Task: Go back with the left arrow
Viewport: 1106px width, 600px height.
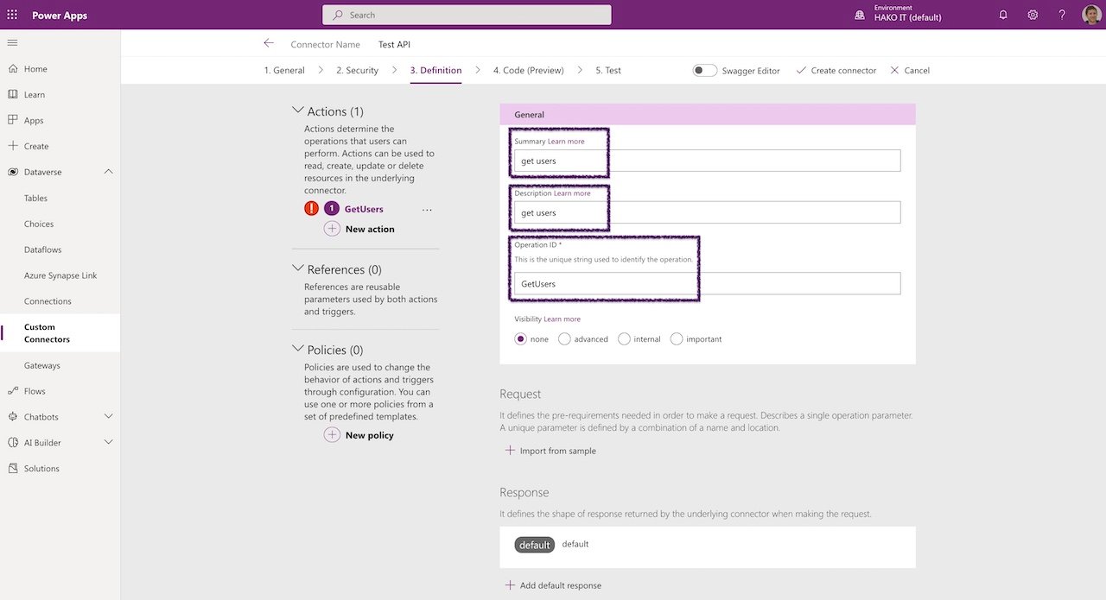Action: [269, 43]
